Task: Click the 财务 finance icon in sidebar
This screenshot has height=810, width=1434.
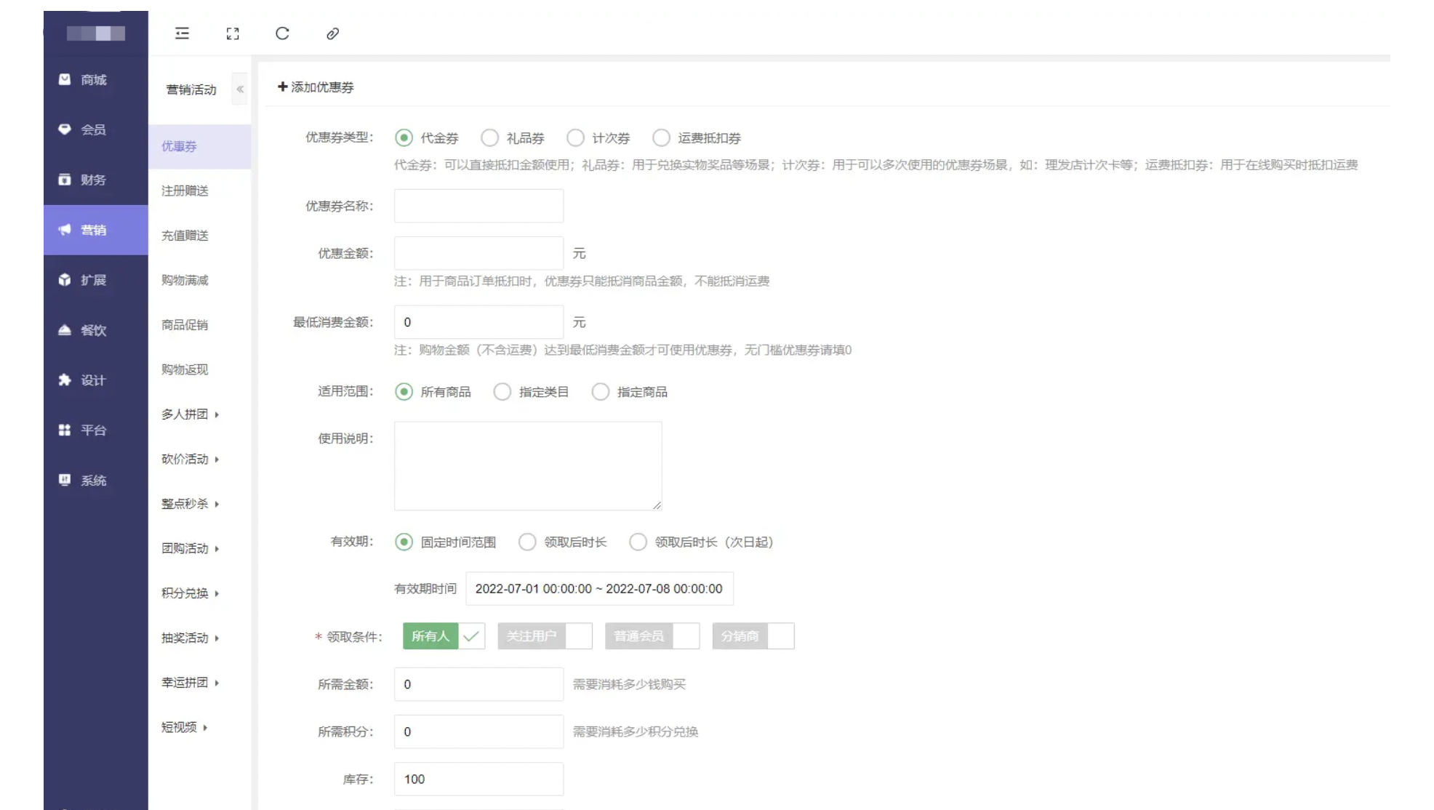Action: pyautogui.click(x=65, y=180)
